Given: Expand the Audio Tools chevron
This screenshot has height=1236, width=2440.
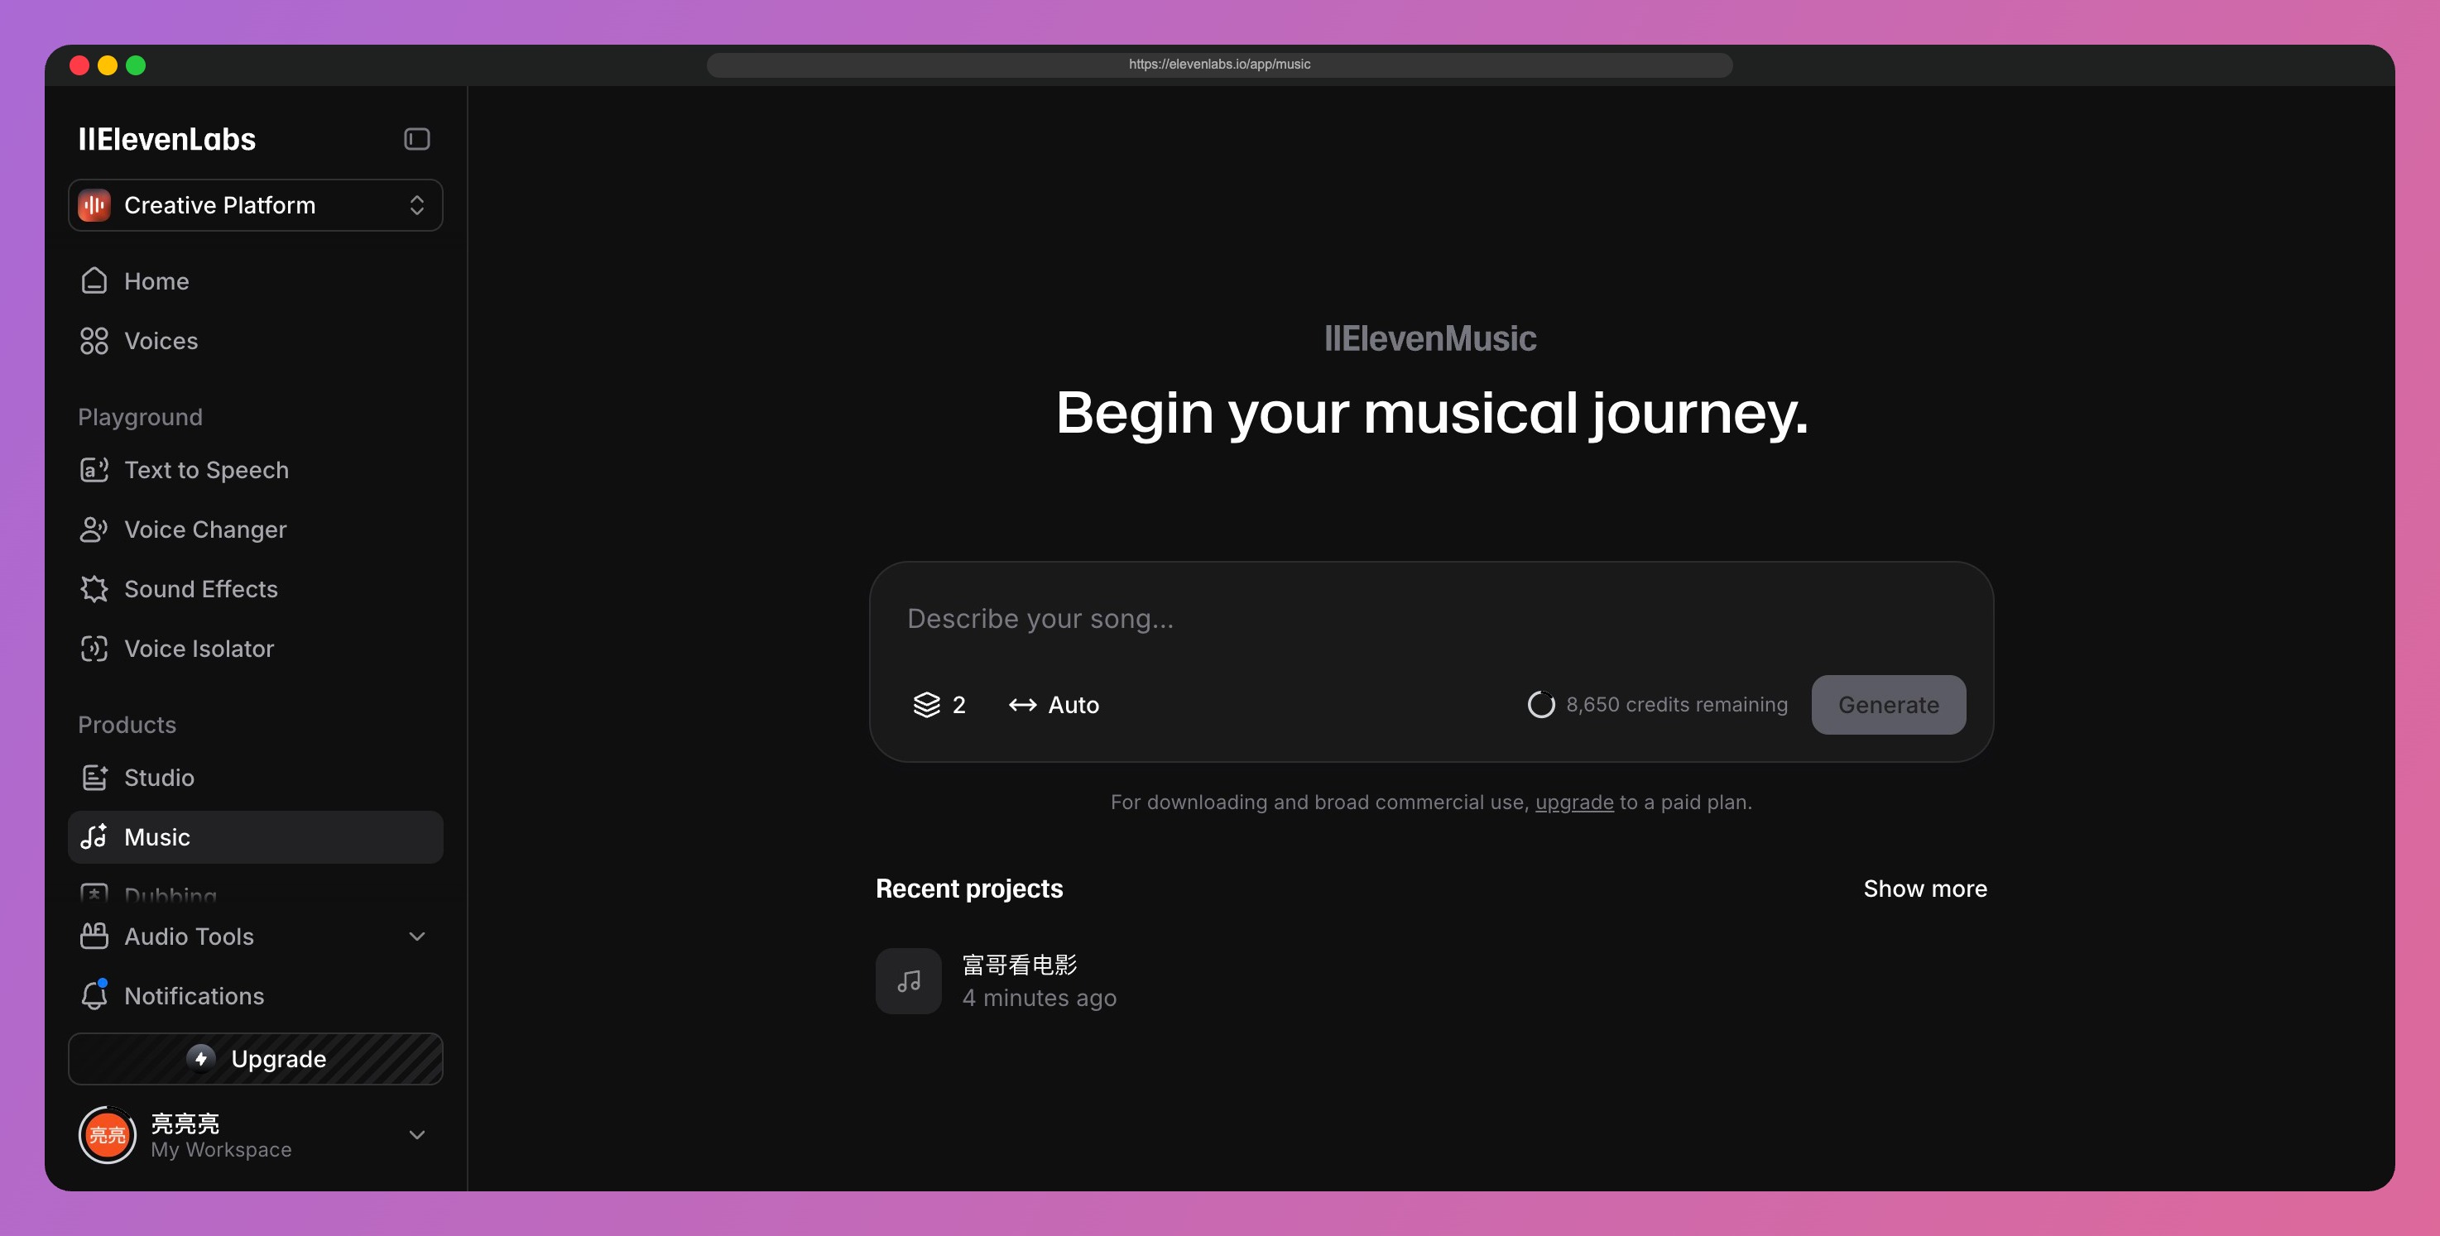Looking at the screenshot, I should tap(417, 937).
